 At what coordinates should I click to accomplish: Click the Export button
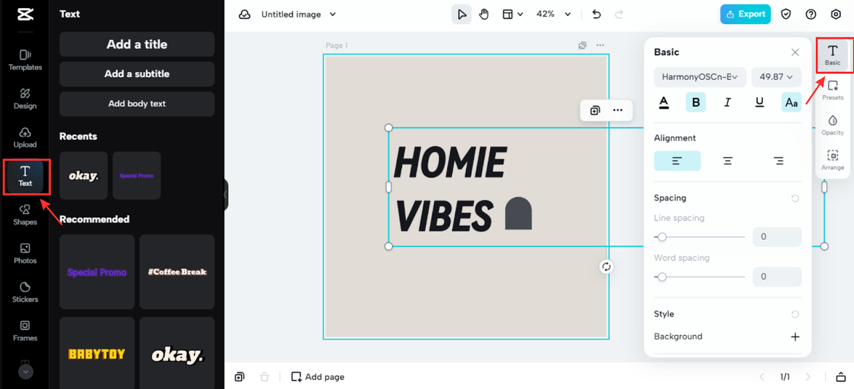(745, 14)
